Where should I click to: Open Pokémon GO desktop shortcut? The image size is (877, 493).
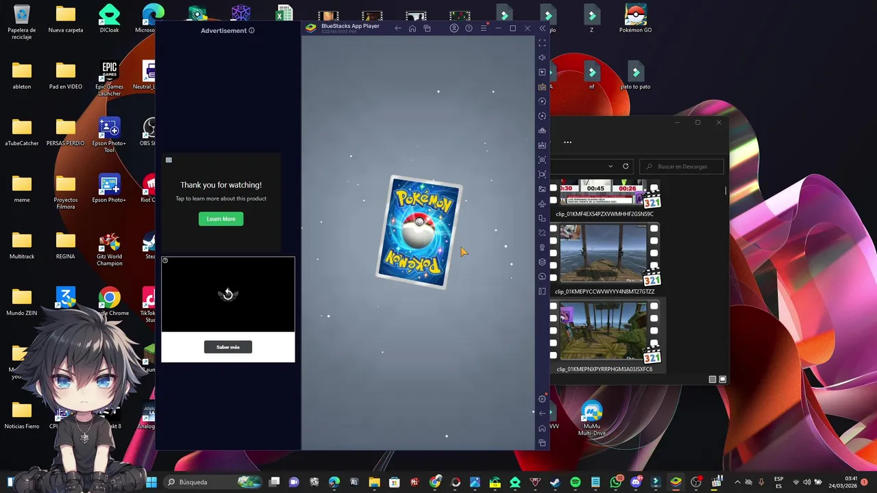click(636, 18)
